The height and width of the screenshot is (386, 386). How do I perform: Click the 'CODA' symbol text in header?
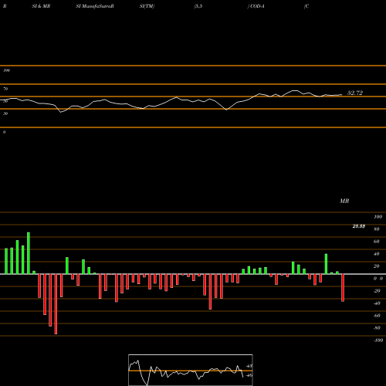point(257,6)
